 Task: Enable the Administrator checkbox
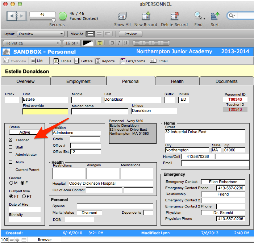point(11,154)
